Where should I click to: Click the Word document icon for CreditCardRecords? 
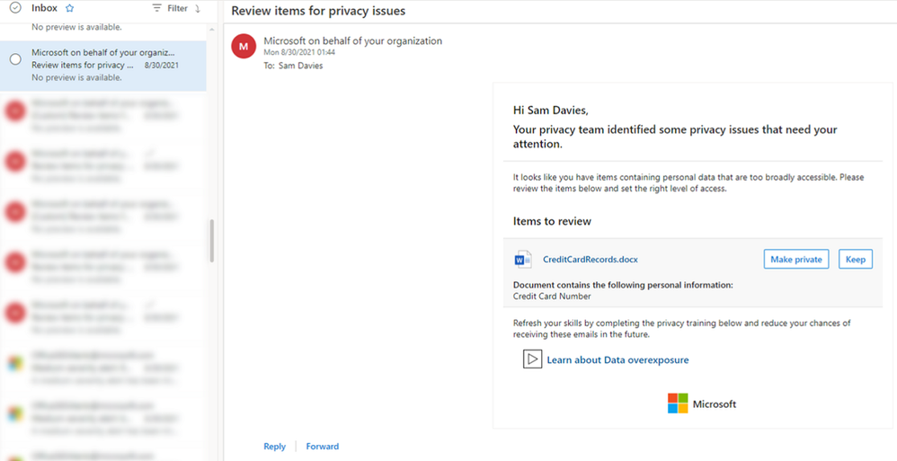tap(523, 260)
